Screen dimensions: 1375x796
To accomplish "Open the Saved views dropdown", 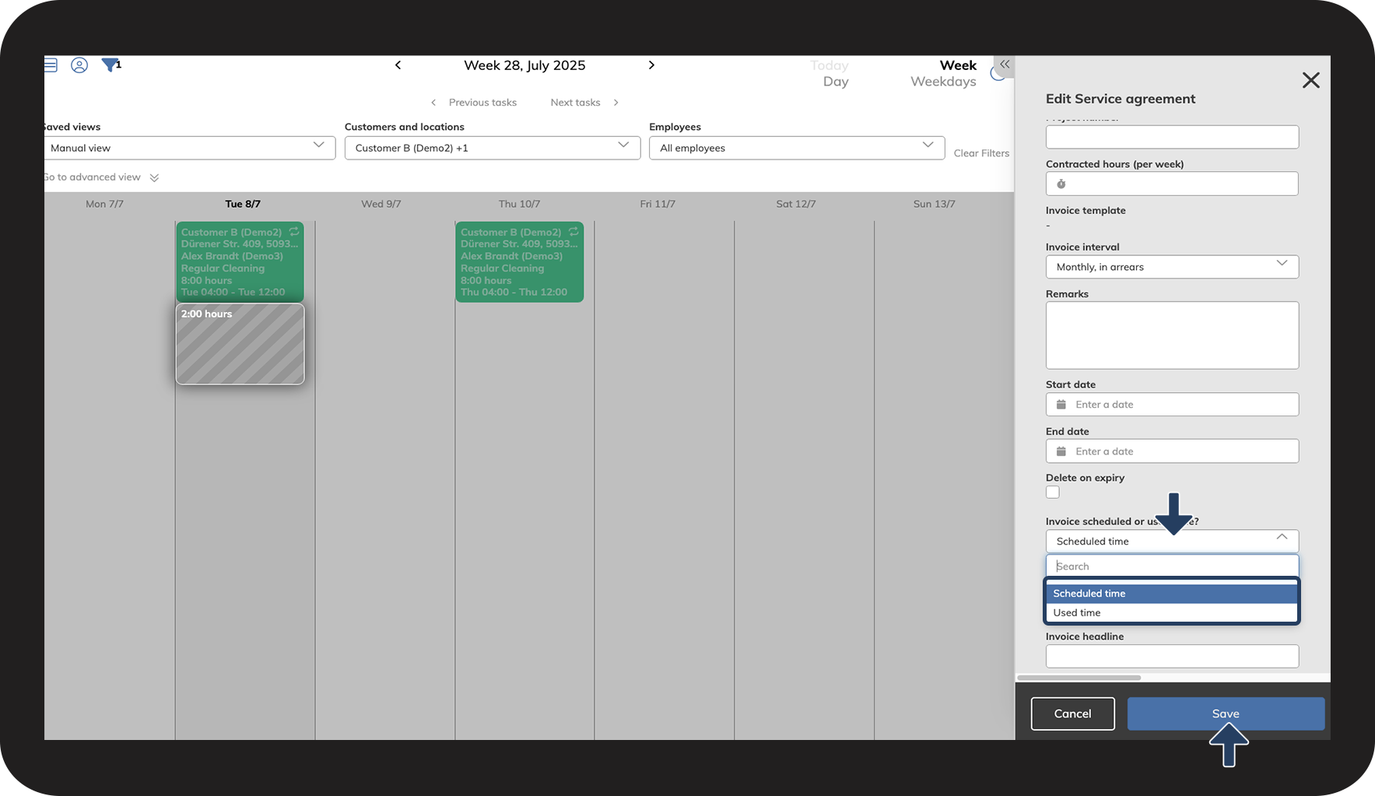I will pos(190,148).
